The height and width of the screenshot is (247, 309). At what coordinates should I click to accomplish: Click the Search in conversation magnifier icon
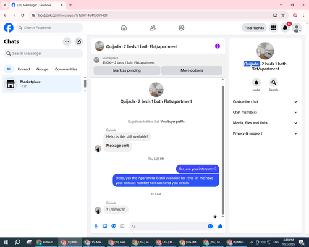pos(274,83)
